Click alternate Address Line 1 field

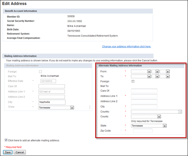(x=144, y=96)
